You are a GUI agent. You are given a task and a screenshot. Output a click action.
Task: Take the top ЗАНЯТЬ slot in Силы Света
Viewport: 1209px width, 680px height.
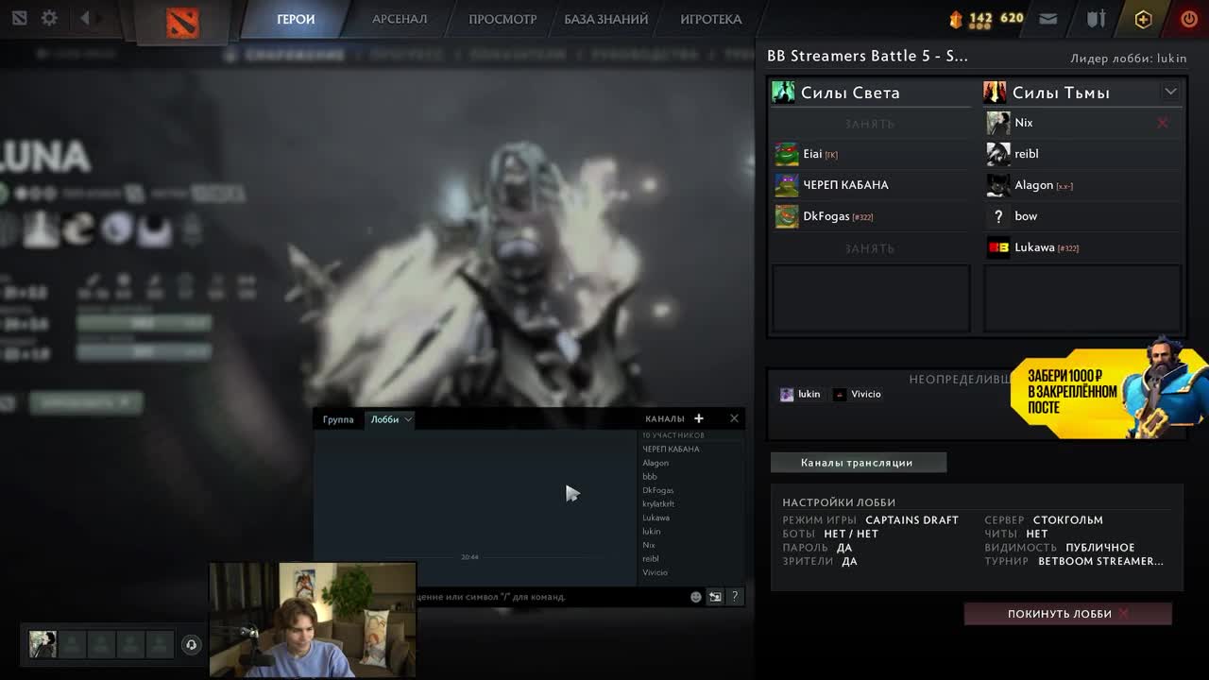pyautogui.click(x=870, y=124)
